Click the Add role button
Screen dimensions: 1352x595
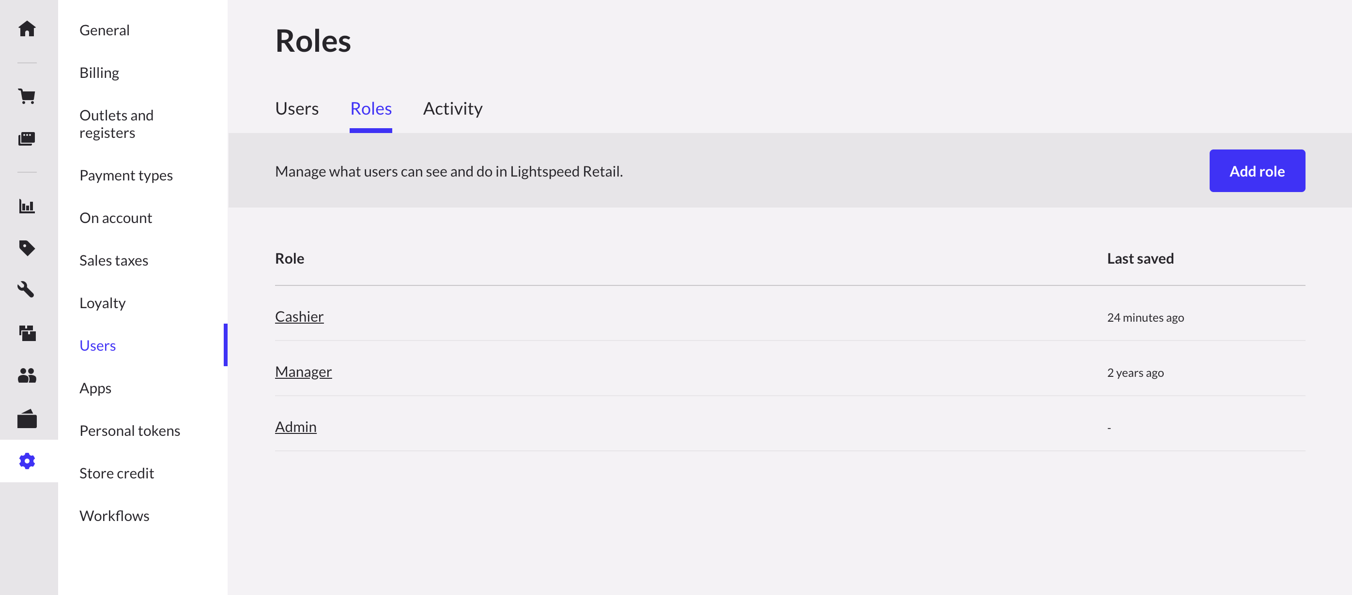click(1257, 170)
